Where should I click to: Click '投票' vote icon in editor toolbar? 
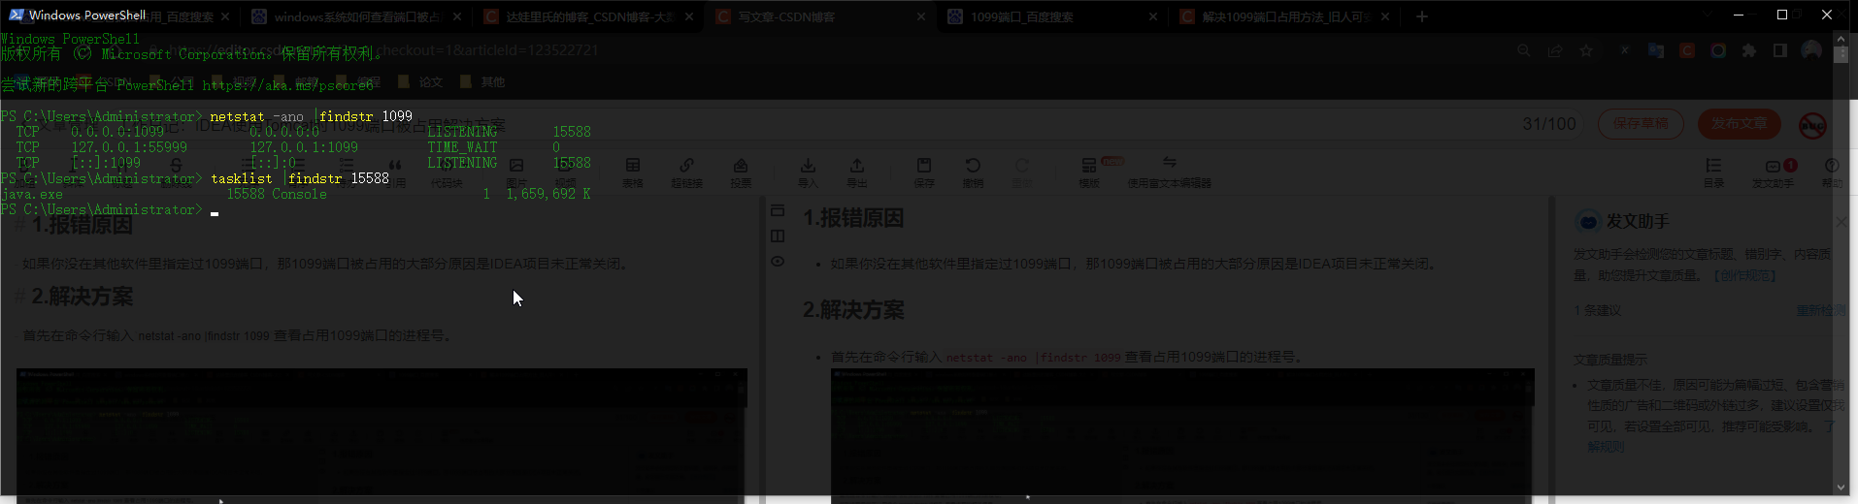741,173
